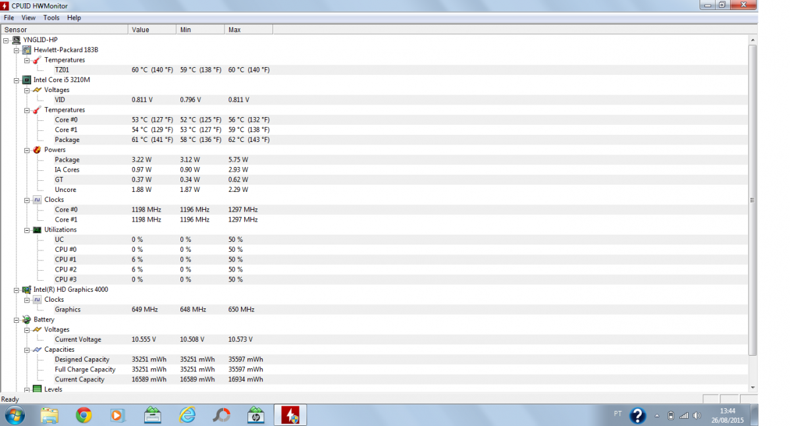Click the HP icon on the taskbar
Screen dimensions: 790x426
coord(256,415)
